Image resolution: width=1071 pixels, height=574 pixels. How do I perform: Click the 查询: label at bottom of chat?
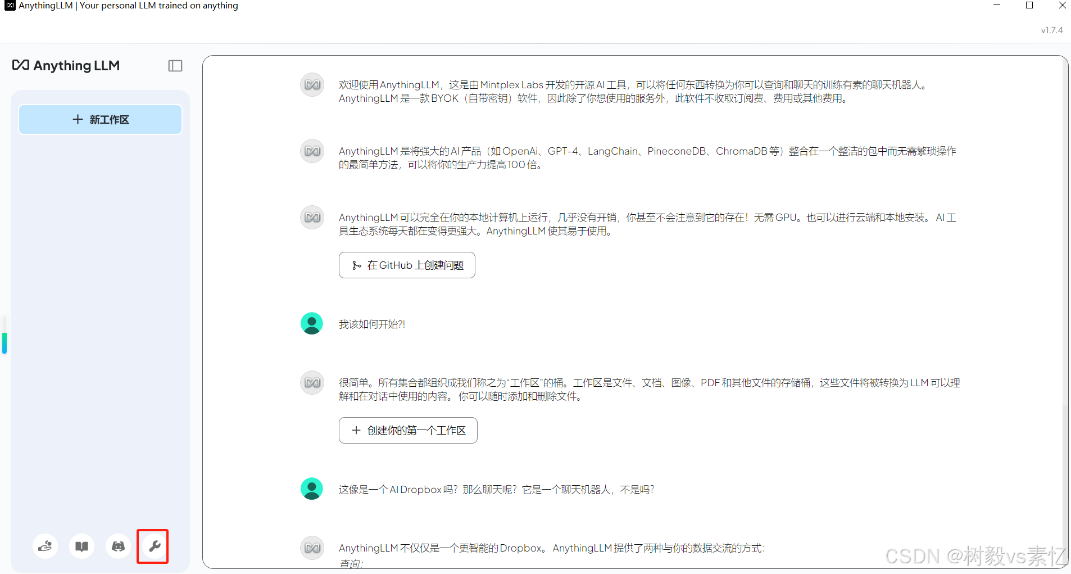(x=351, y=563)
